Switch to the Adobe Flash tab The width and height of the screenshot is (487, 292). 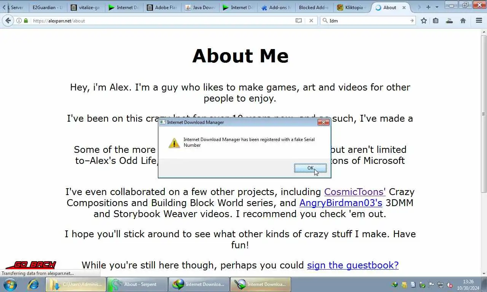[161, 7]
